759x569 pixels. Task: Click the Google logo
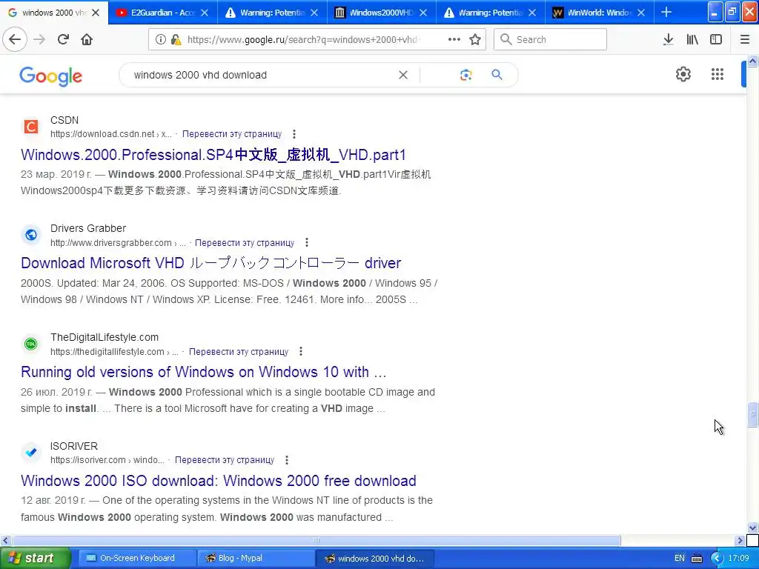[x=51, y=76]
